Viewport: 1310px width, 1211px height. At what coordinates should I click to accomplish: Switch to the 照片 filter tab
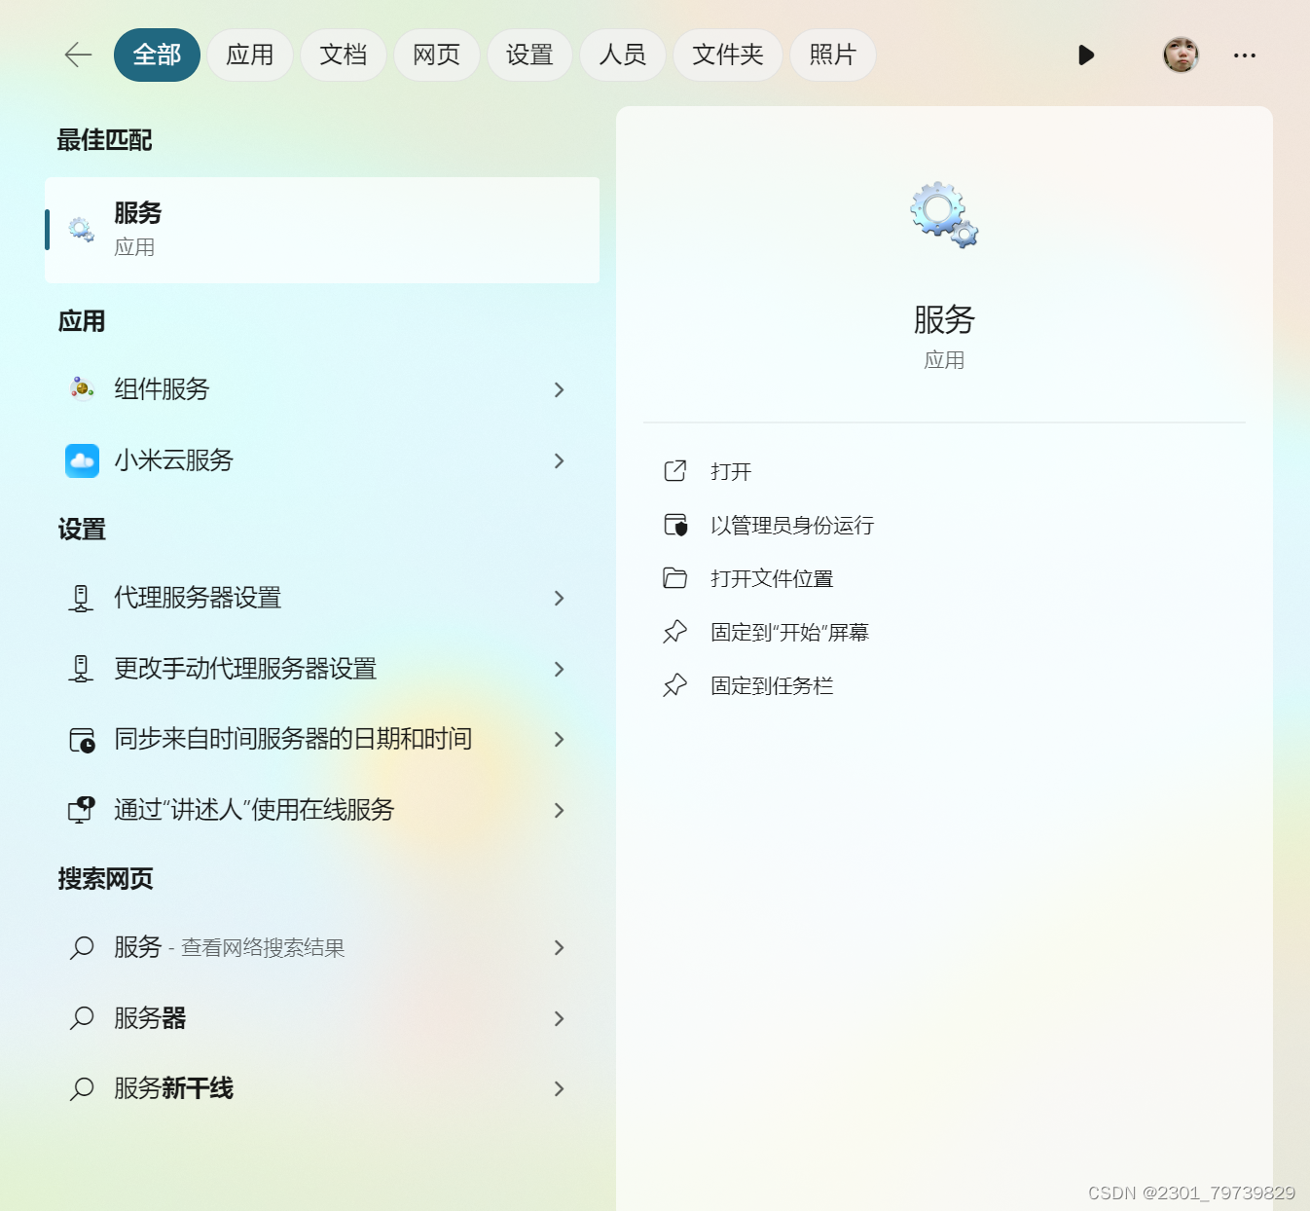point(833,55)
